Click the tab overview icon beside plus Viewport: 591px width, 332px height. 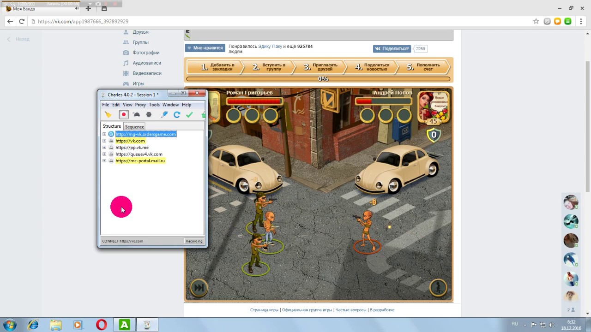click(x=104, y=8)
